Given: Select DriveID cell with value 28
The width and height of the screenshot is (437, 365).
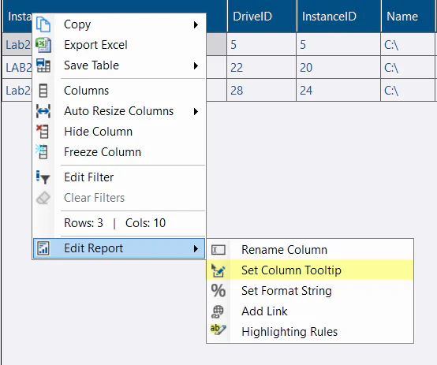Looking at the screenshot, I should click(x=261, y=91).
